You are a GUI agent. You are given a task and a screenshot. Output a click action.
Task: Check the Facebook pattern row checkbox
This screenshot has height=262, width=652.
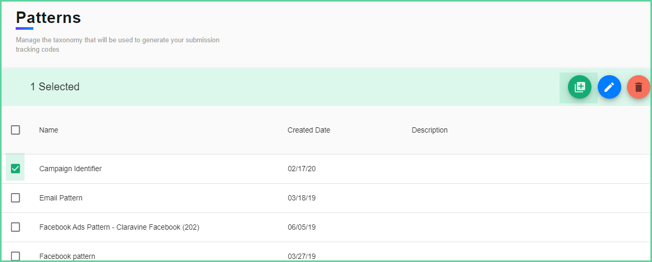[16, 256]
